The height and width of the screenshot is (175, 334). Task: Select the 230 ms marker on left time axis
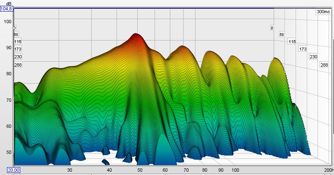(17, 57)
